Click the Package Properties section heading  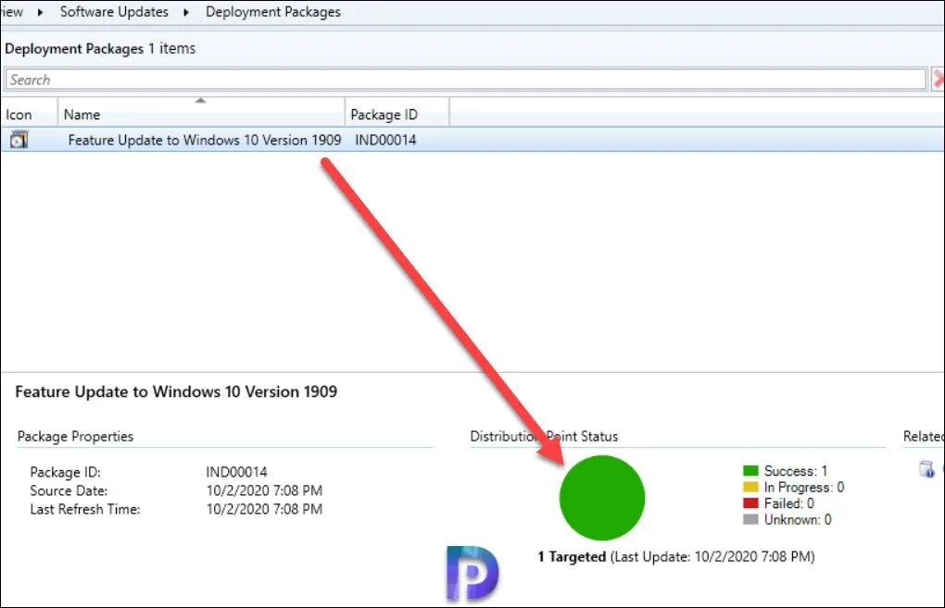coord(75,437)
